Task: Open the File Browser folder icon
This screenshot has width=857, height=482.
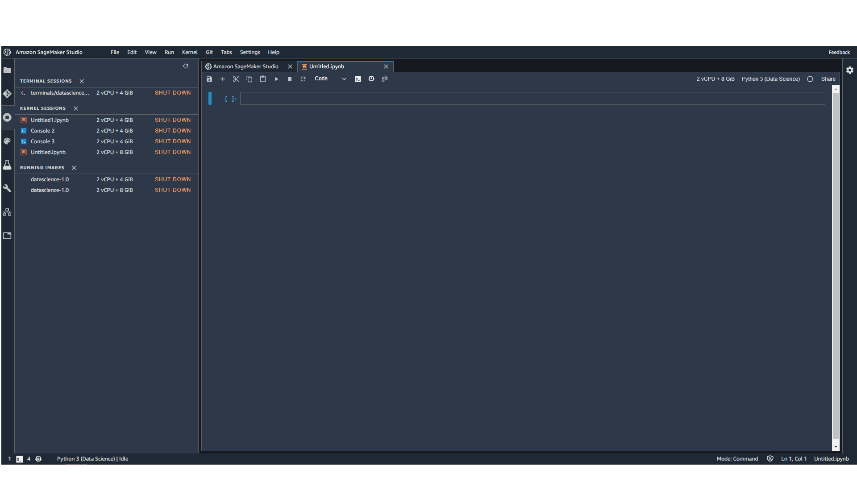Action: pyautogui.click(x=7, y=70)
